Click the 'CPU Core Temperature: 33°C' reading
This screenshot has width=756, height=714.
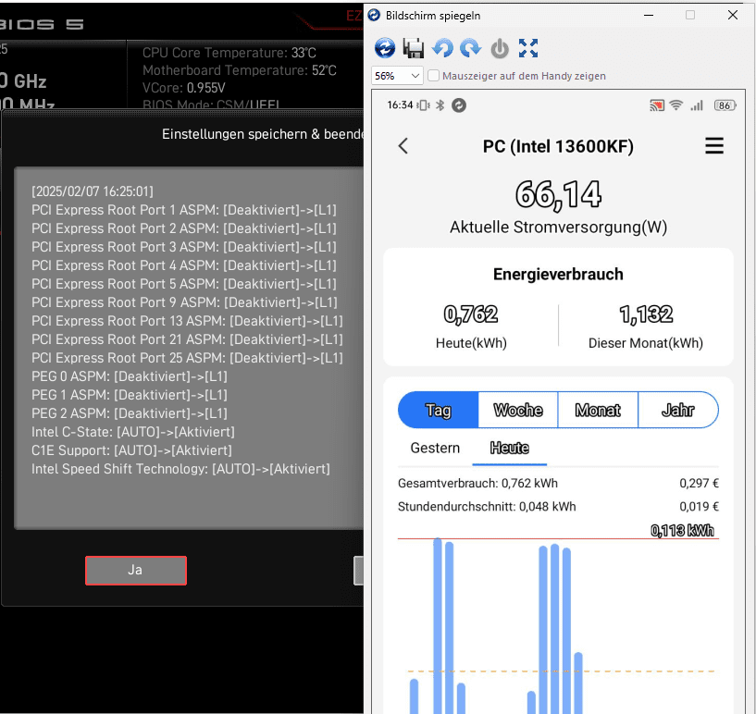[x=229, y=53]
